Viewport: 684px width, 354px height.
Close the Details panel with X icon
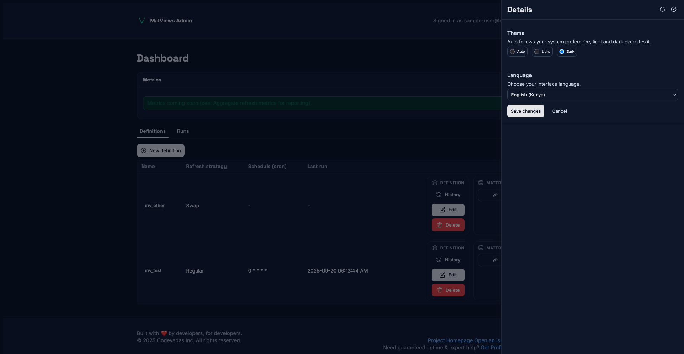(x=674, y=9)
